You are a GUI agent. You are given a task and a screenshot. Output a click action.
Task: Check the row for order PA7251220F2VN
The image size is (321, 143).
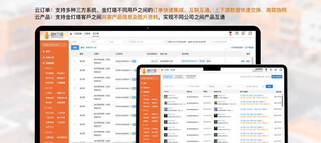[x=75, y=61]
